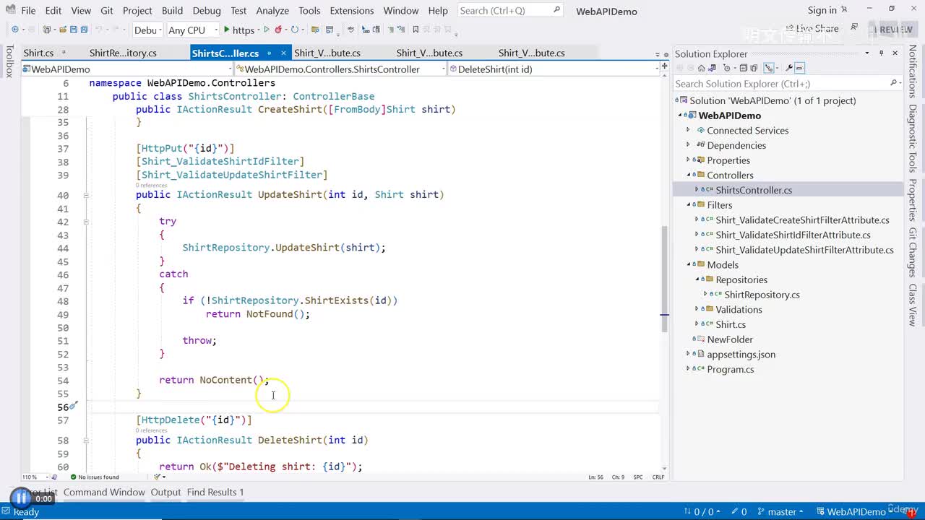The height and width of the screenshot is (520, 925).
Task: Click the Sign in link
Action: coord(822,10)
